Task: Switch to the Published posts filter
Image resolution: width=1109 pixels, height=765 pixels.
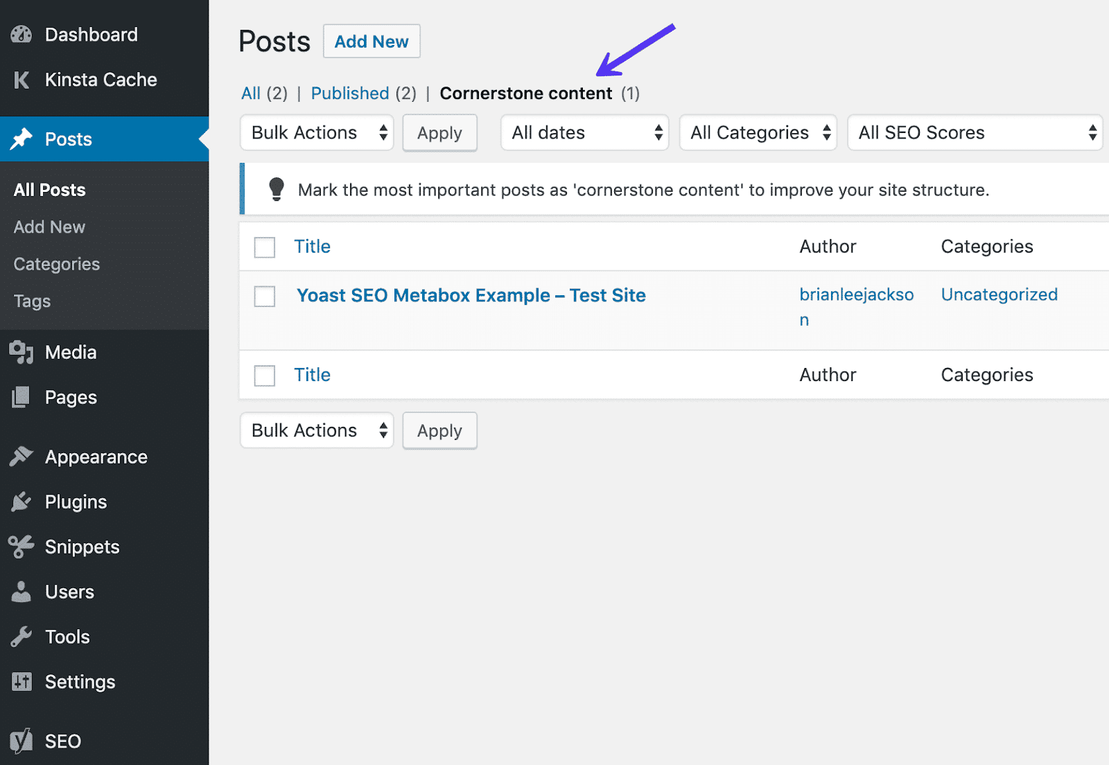Action: coord(349,93)
